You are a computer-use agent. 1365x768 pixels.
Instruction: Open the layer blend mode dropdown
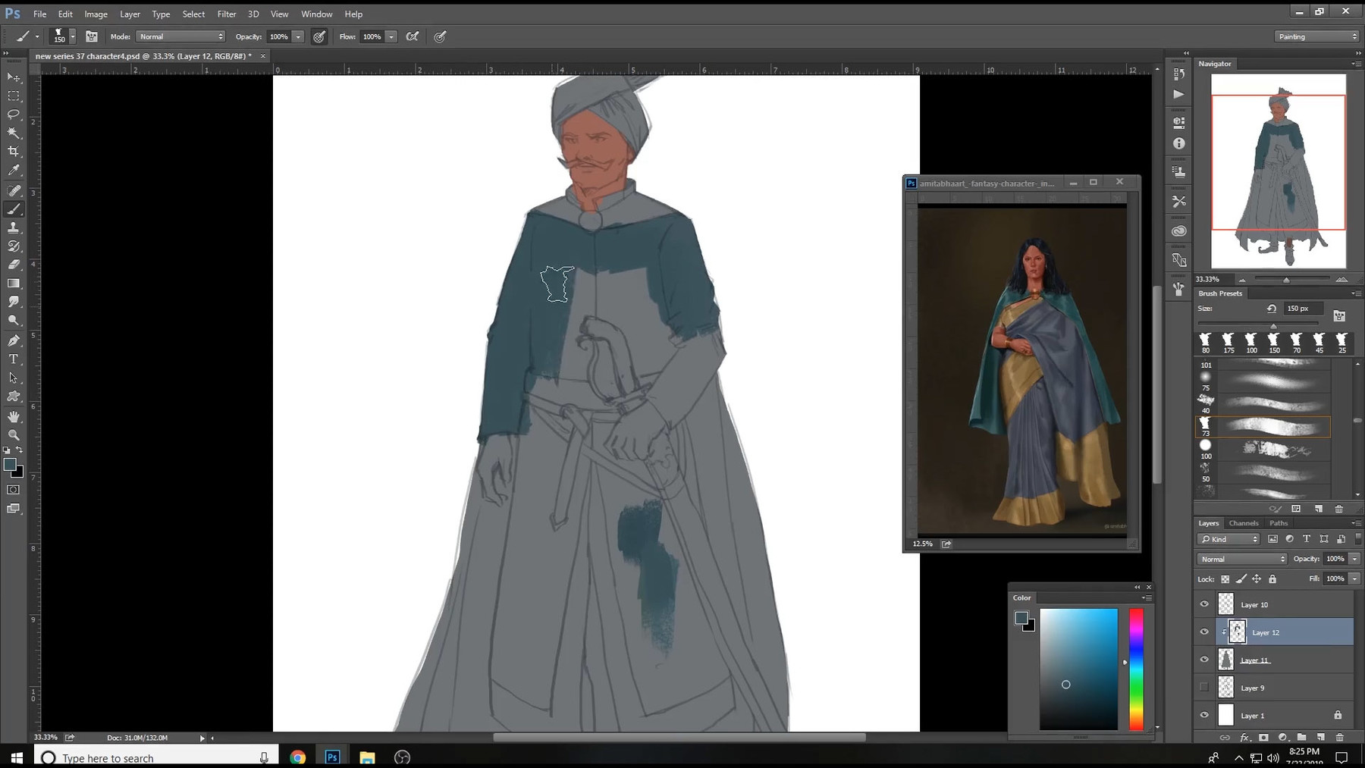(1241, 559)
